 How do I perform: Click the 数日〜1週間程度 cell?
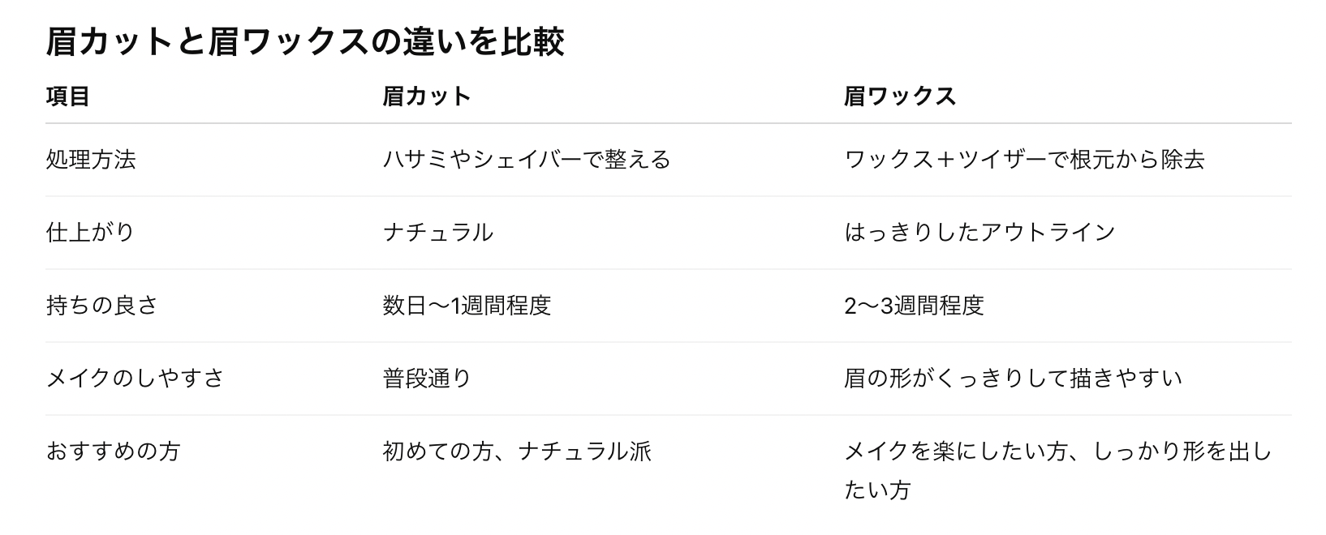[467, 305]
